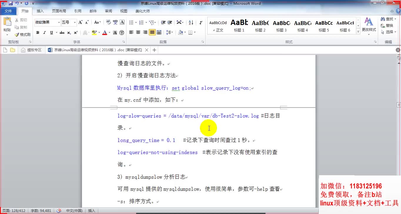This screenshot has height=214, width=401.
Task: Click 查找 (Find) in the Editing group
Action: tap(388, 19)
